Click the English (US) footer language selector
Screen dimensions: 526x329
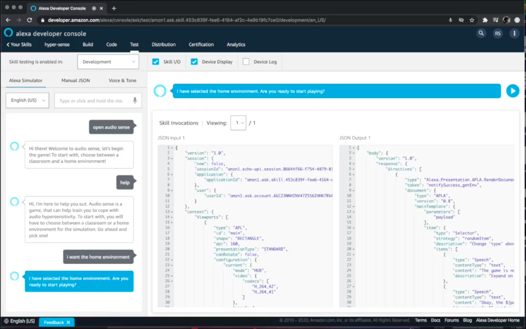pyautogui.click(x=19, y=321)
